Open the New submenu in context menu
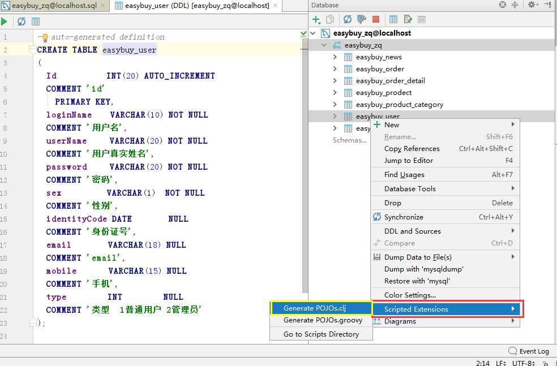557x366 pixels. click(x=445, y=125)
